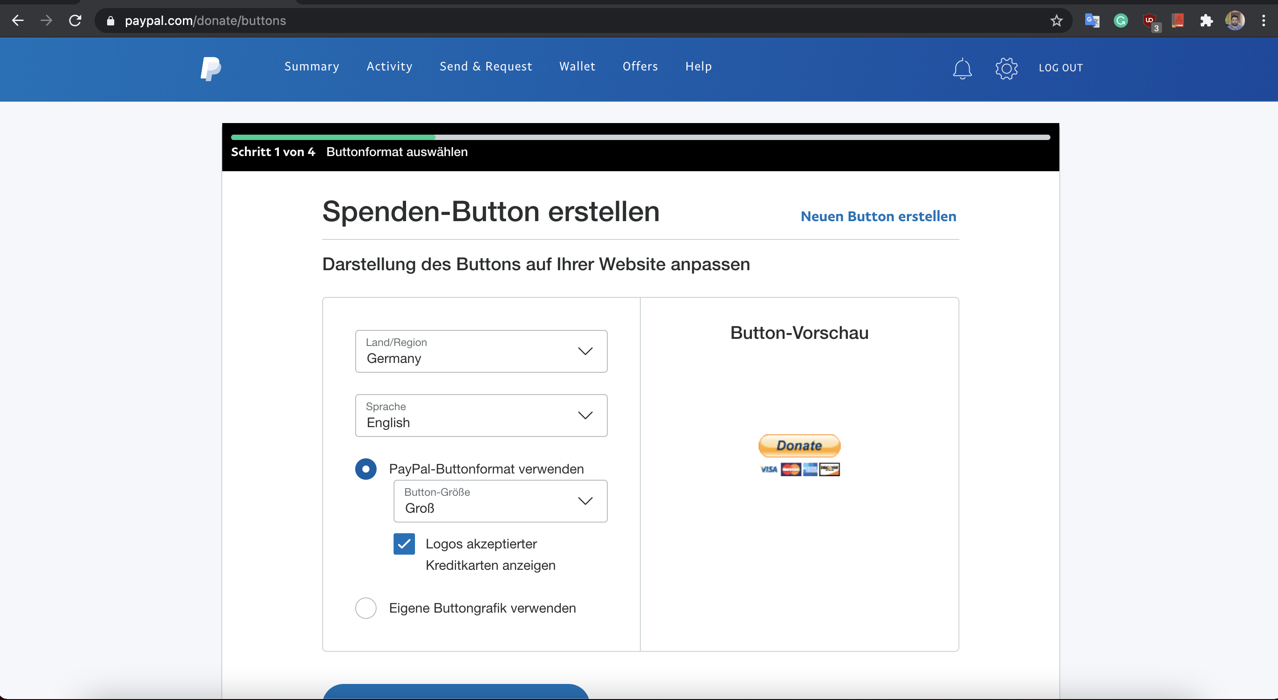This screenshot has height=700, width=1278.
Task: Click the LOG OUT link
Action: coord(1061,68)
